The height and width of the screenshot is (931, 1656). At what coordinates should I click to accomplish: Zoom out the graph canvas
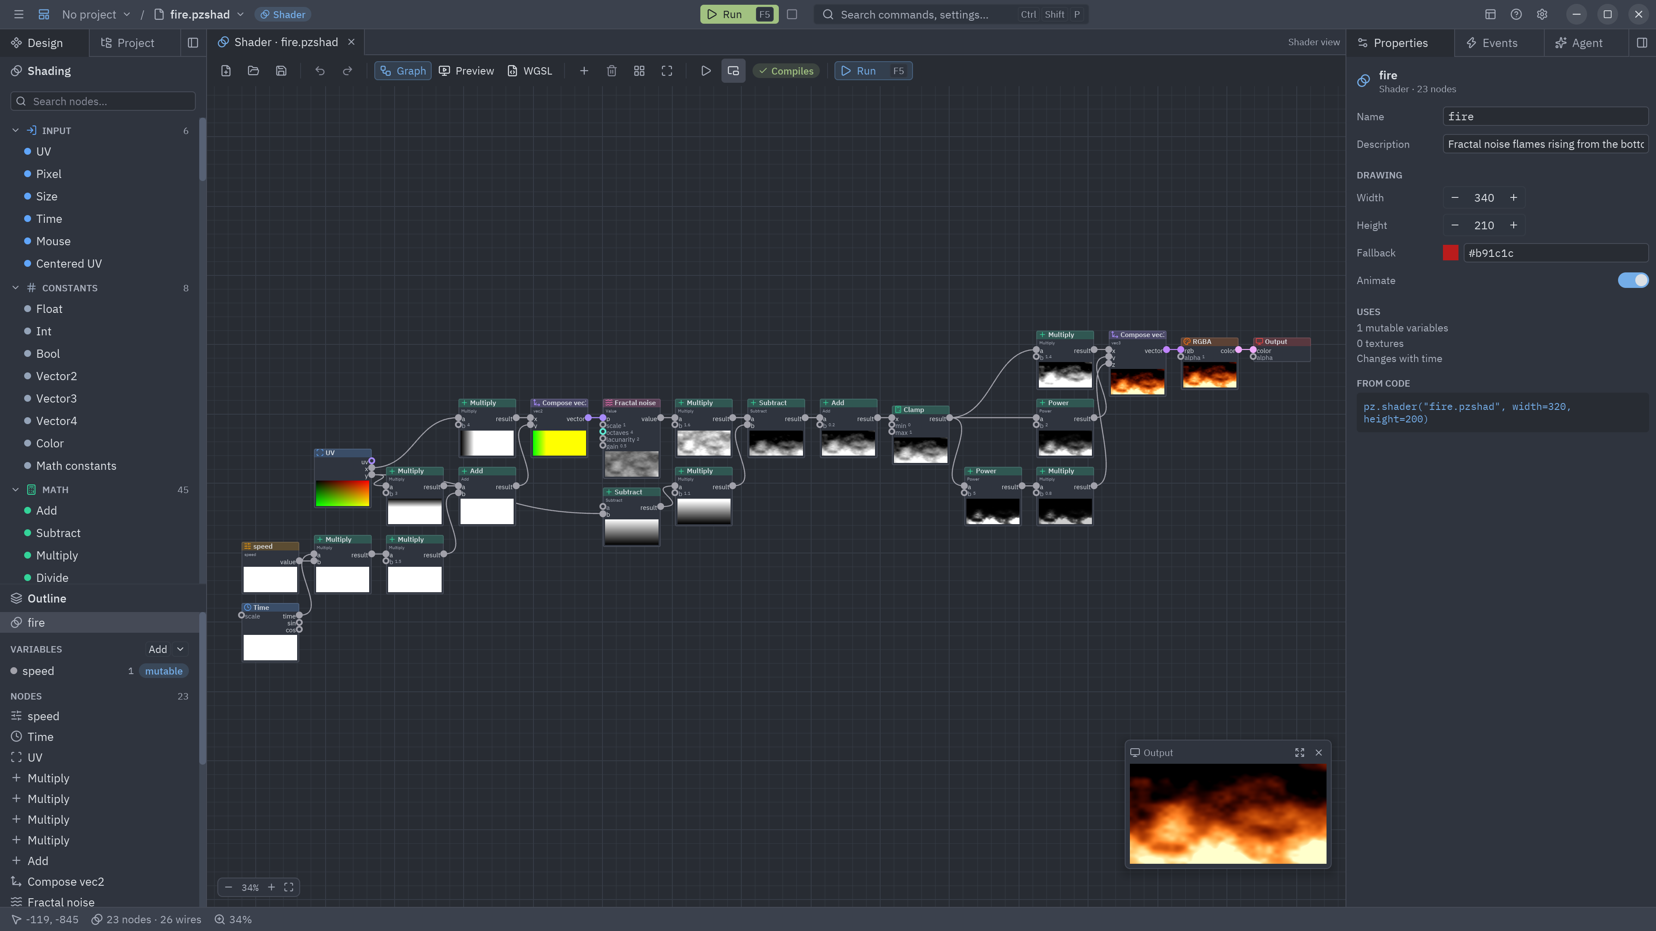[x=228, y=887]
